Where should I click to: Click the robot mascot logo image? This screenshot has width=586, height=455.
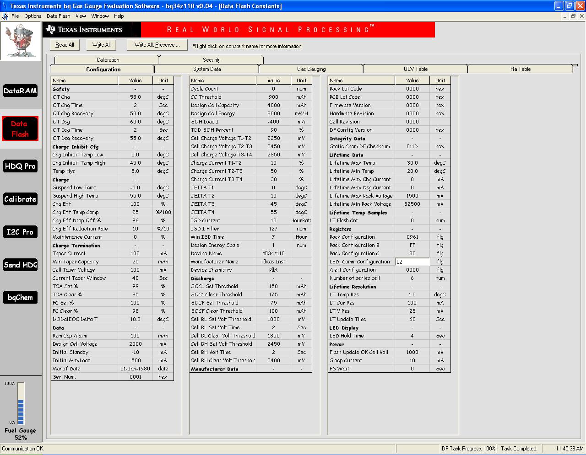coord(21,41)
